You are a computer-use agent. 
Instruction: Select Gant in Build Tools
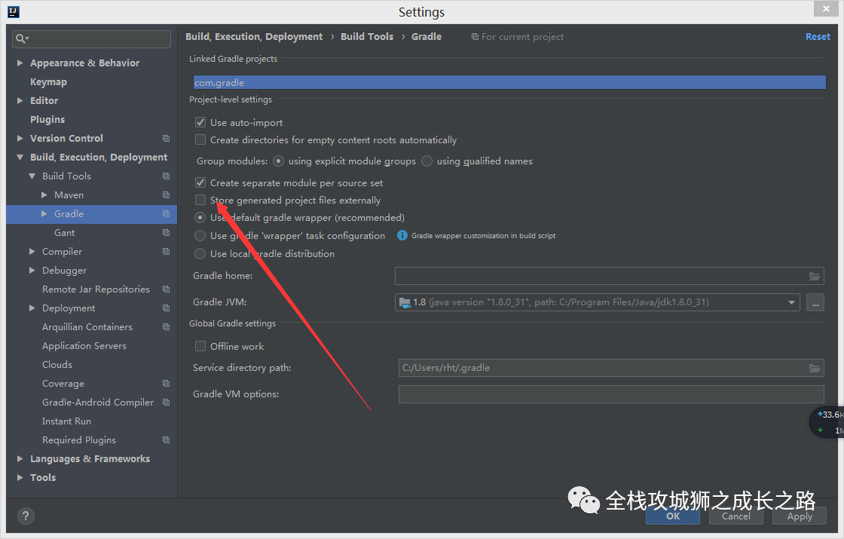(x=65, y=233)
